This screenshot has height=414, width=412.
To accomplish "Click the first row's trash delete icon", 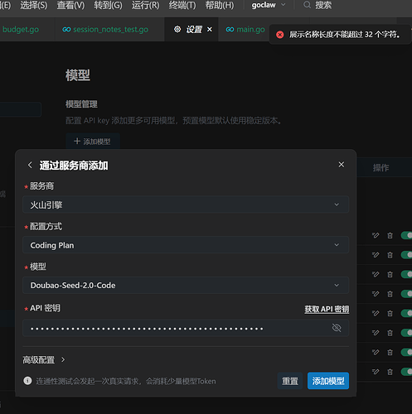I will pos(390,235).
